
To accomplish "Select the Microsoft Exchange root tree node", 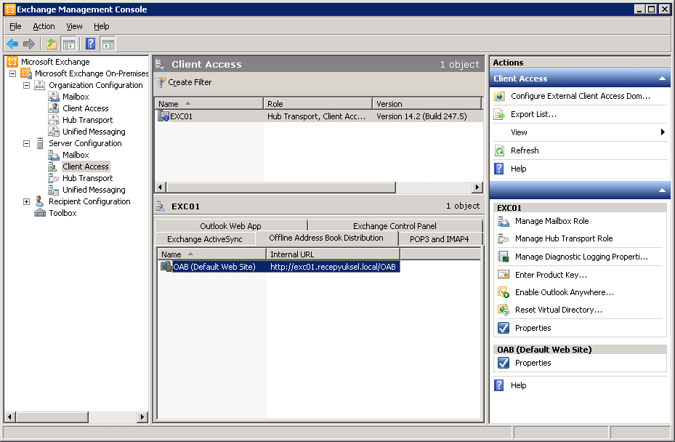I will [x=55, y=62].
